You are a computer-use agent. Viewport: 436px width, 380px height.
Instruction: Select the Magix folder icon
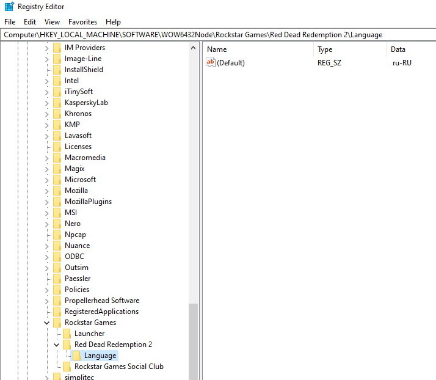pyautogui.click(x=57, y=169)
